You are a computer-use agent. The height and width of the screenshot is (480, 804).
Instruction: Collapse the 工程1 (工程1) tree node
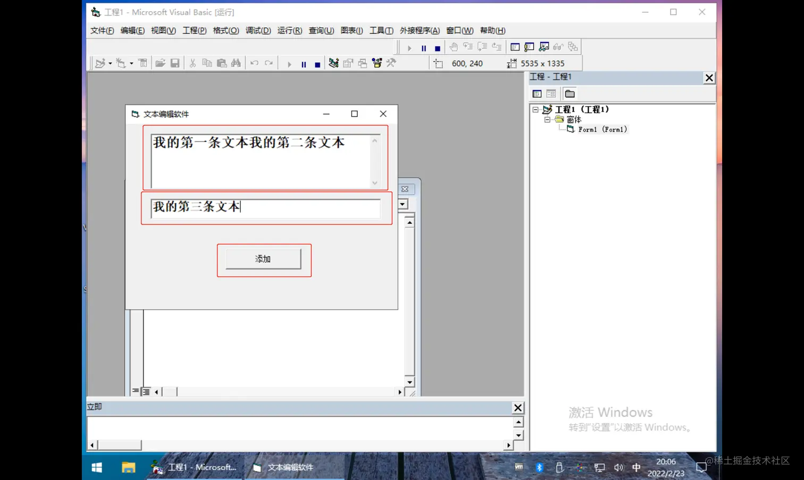(535, 110)
